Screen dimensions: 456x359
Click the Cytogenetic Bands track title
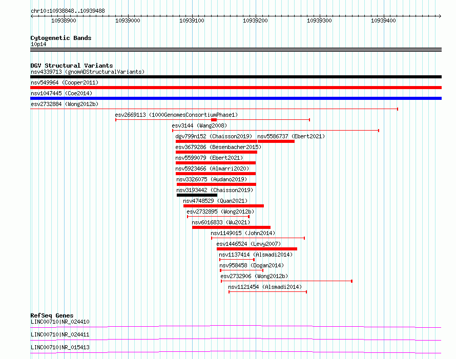pyautogui.click(x=61, y=38)
